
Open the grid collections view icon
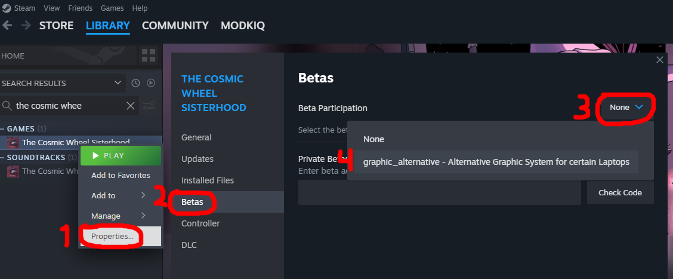[148, 56]
